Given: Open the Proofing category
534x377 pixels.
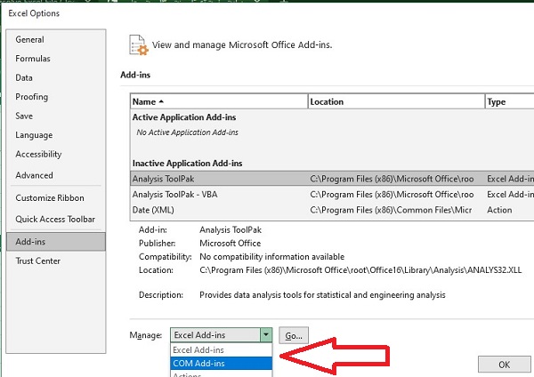Looking at the screenshot, I should [32, 97].
